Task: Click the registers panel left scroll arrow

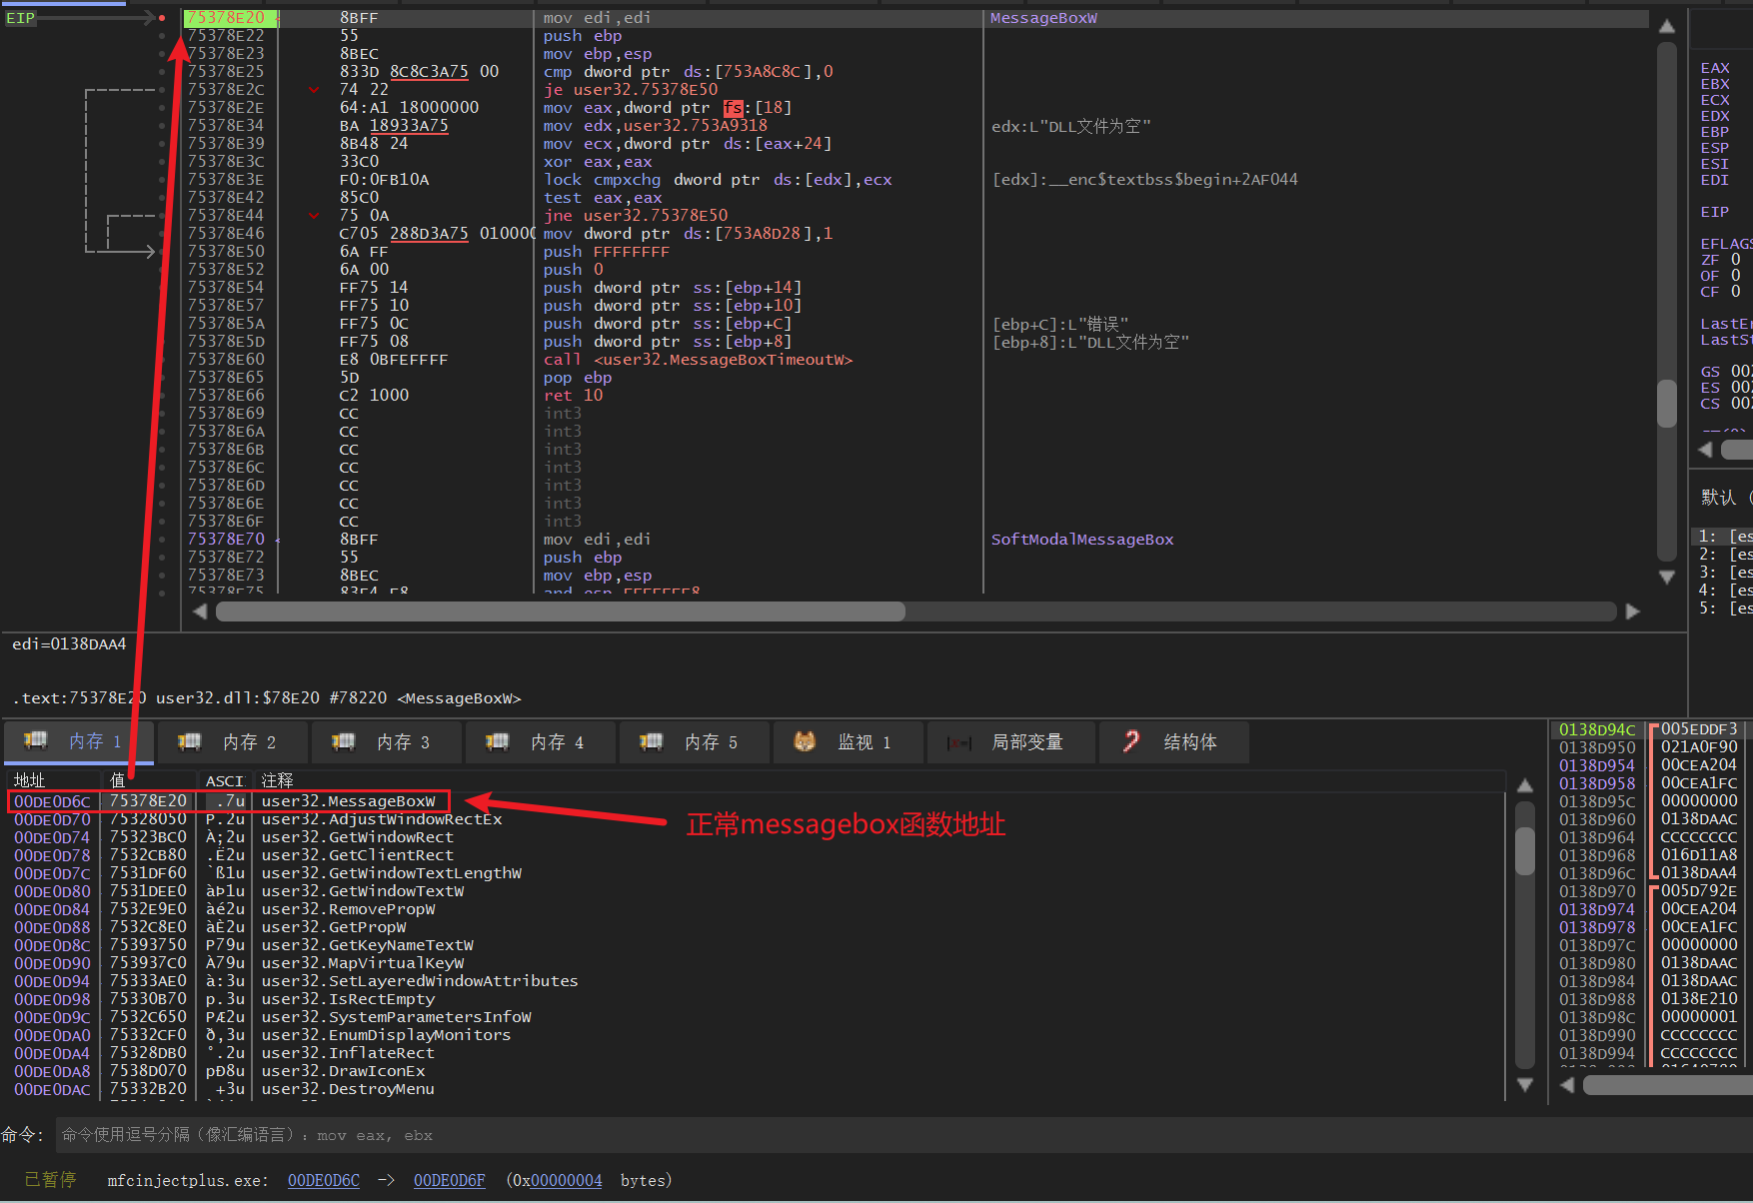Action: (1705, 450)
